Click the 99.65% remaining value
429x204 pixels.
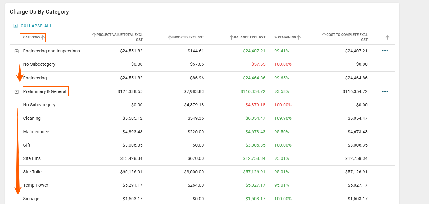[282, 78]
